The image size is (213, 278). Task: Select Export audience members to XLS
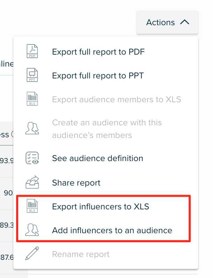(x=106, y=99)
